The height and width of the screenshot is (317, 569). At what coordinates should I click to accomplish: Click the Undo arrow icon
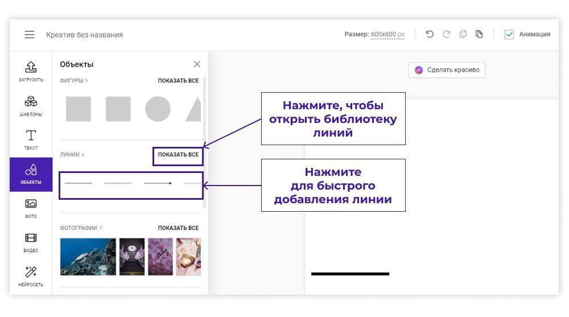(430, 34)
